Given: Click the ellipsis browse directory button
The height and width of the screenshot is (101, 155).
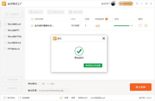Looking at the screenshot, I should (66, 91).
